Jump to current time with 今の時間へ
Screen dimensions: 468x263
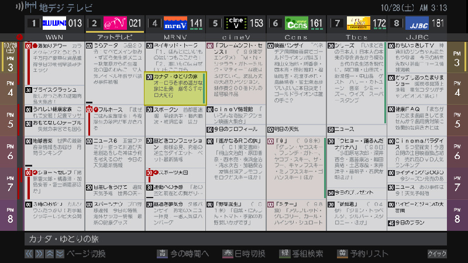190,254
